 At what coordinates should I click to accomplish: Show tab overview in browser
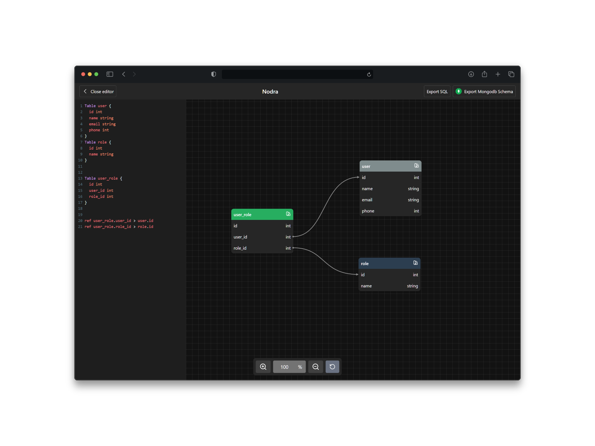[x=511, y=74]
